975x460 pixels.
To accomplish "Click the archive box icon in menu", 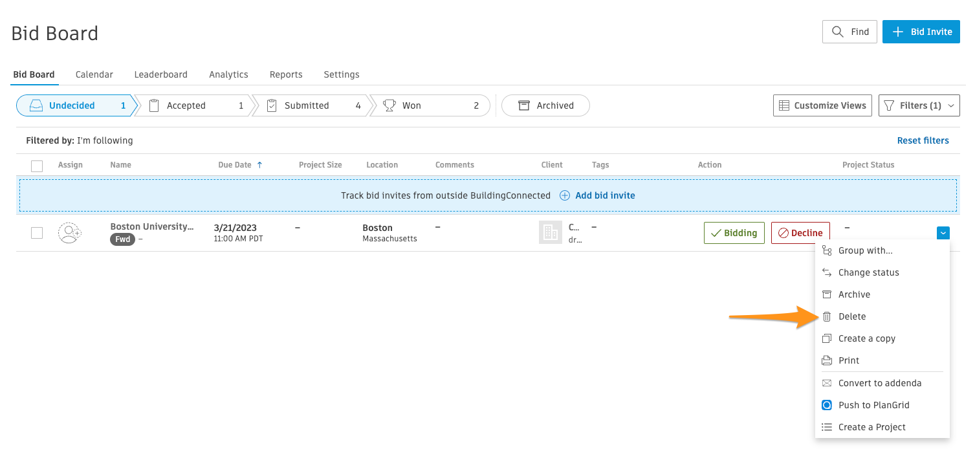I will click(827, 294).
